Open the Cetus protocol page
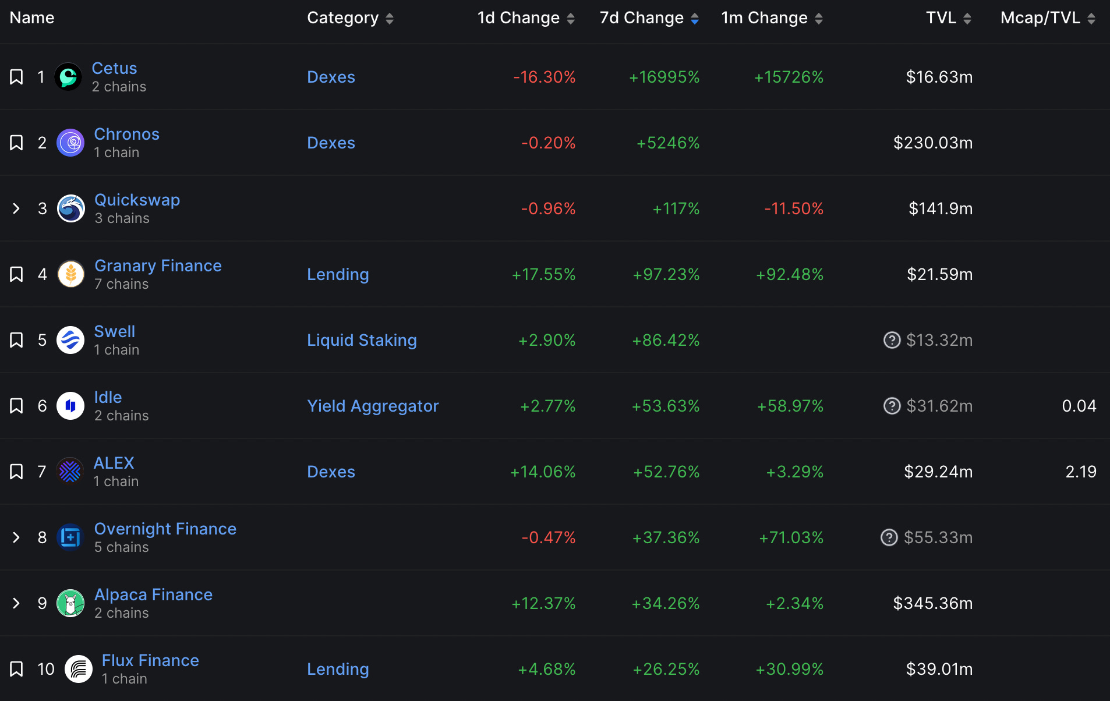Viewport: 1110px width, 701px height. (115, 68)
